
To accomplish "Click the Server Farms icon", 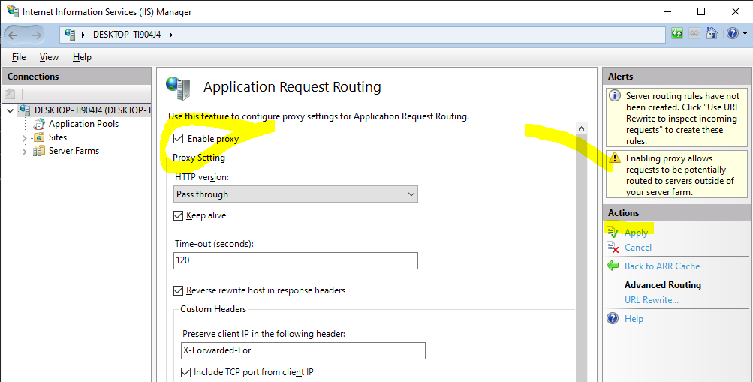I will click(39, 151).
